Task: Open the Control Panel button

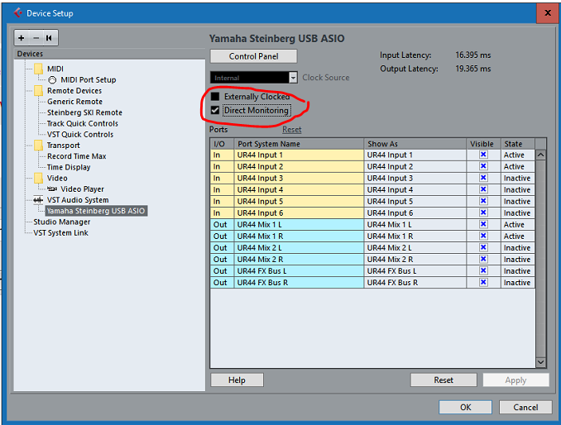Action: 254,56
